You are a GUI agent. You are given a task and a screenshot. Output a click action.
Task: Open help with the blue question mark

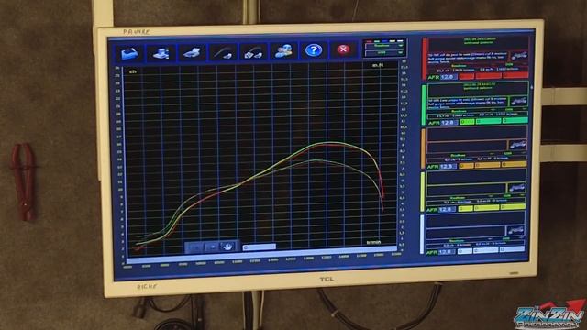tap(314, 50)
